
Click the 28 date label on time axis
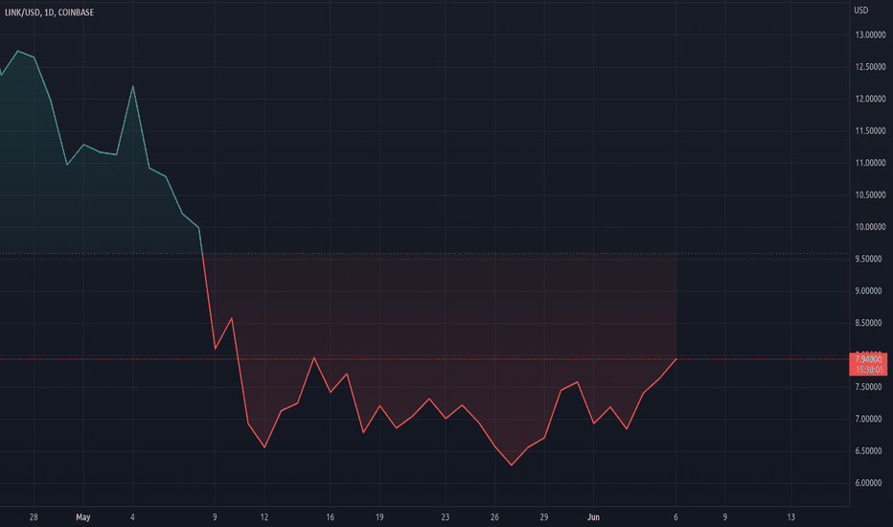[x=34, y=516]
